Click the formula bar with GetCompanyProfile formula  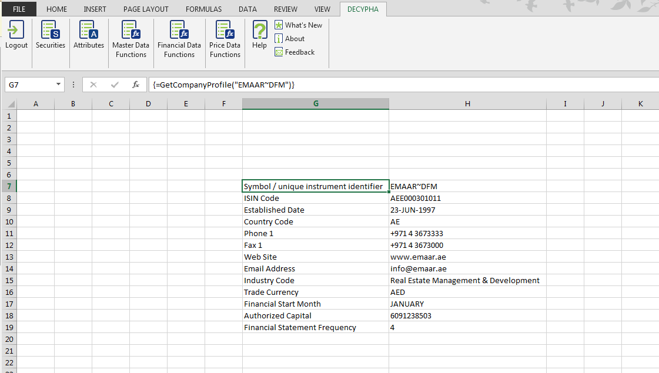pos(403,85)
